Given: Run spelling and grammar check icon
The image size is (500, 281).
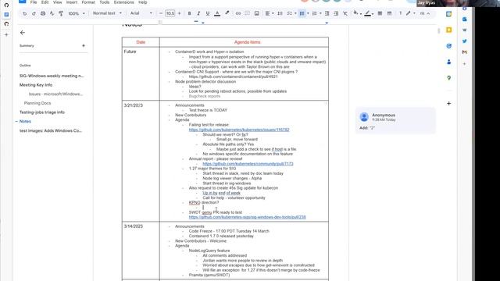Looking at the screenshot, I should [52, 13].
